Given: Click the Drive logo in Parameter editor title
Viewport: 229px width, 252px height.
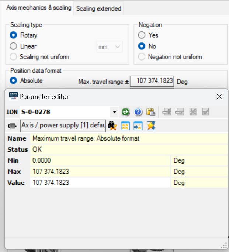Looking at the screenshot, I should point(13,97).
